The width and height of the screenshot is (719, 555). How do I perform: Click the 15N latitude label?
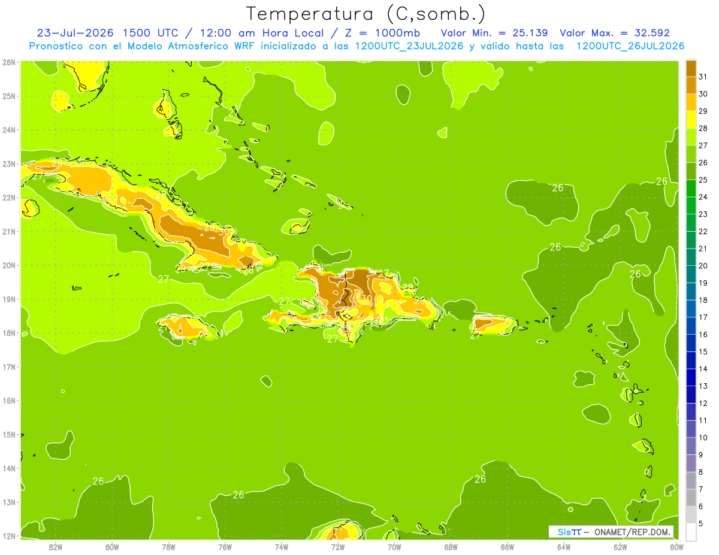tap(8, 434)
